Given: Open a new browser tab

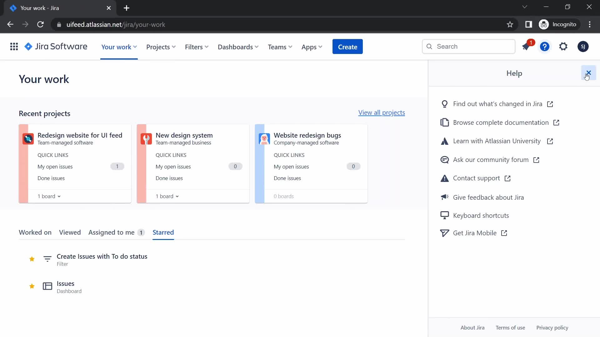Looking at the screenshot, I should tap(127, 8).
